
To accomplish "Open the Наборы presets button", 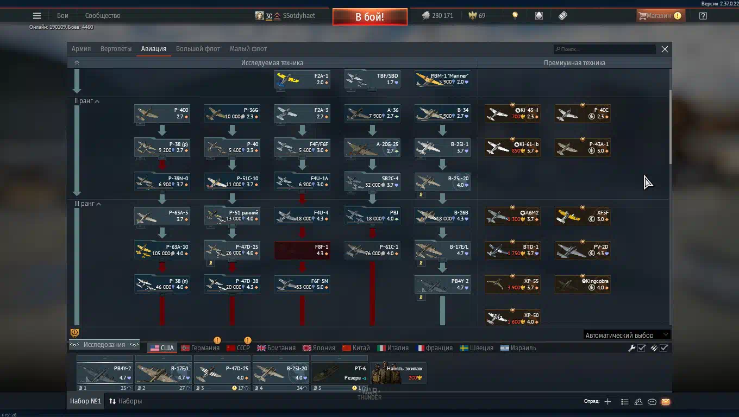I will point(126,401).
